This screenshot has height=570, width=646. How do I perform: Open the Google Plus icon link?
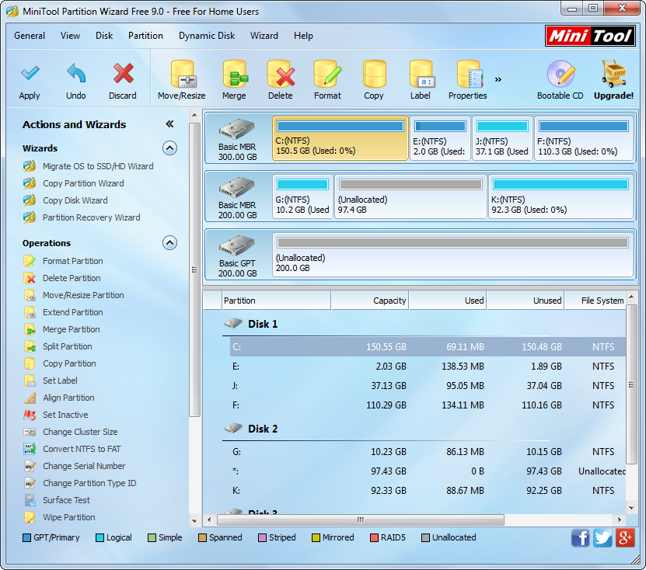point(625,538)
